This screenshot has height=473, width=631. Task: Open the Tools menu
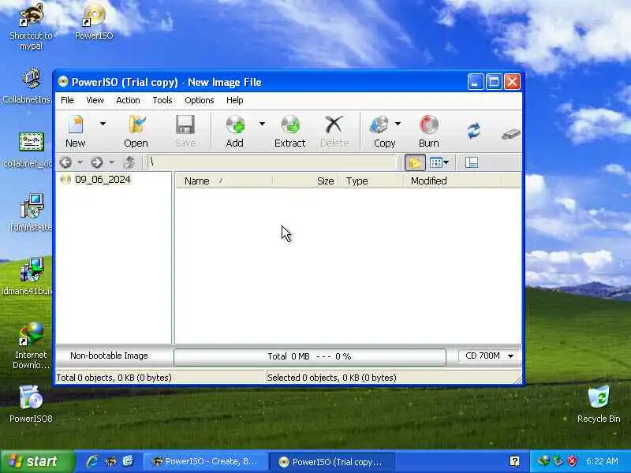click(x=162, y=100)
